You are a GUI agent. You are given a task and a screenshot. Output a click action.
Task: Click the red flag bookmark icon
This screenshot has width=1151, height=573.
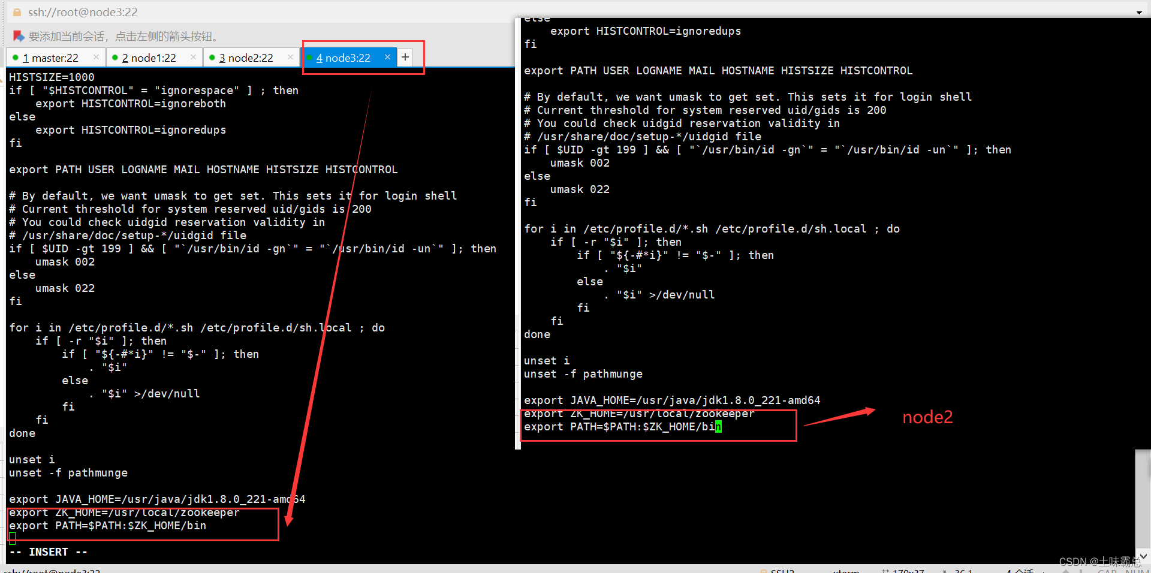coord(17,36)
